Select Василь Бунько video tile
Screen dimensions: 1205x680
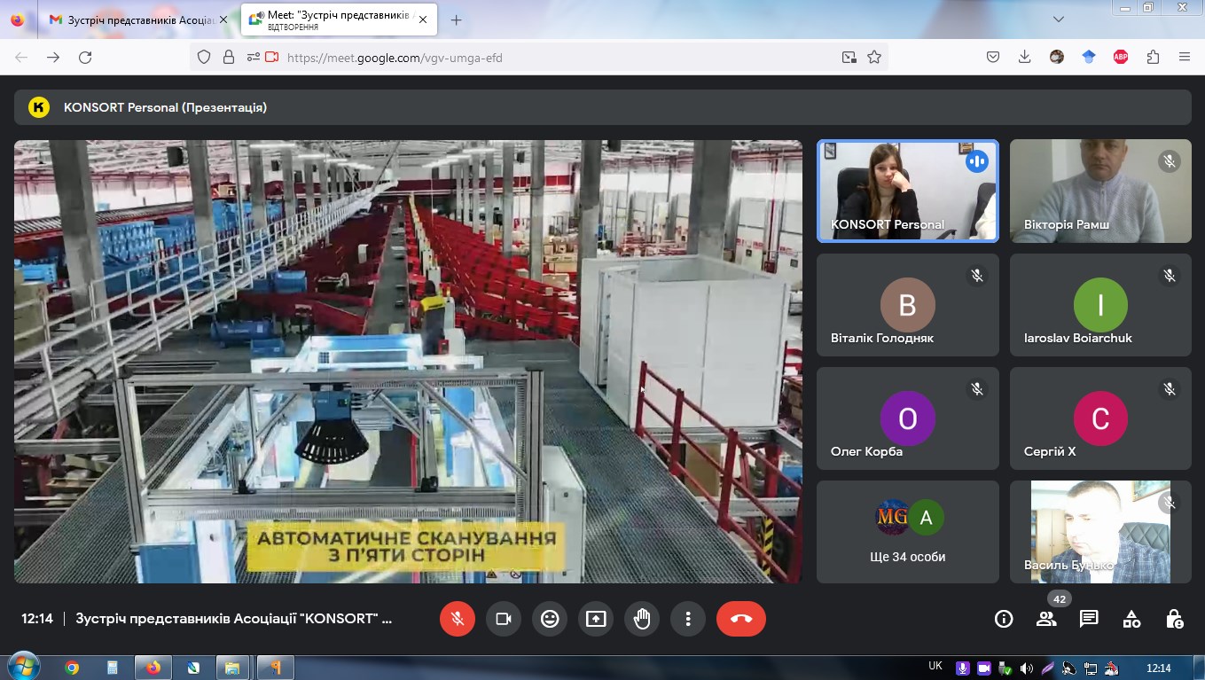pyautogui.click(x=1100, y=532)
